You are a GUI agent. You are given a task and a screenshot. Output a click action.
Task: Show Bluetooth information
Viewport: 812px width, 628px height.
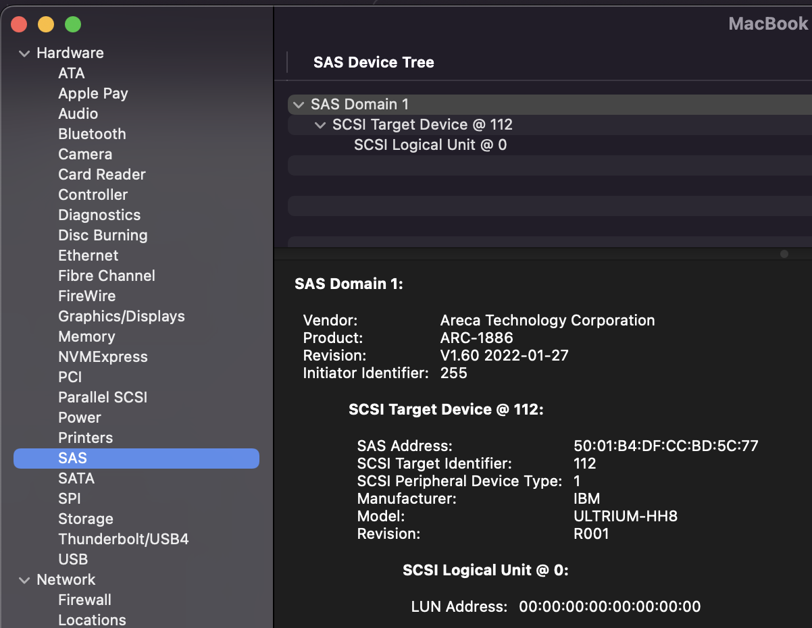pyautogui.click(x=92, y=134)
